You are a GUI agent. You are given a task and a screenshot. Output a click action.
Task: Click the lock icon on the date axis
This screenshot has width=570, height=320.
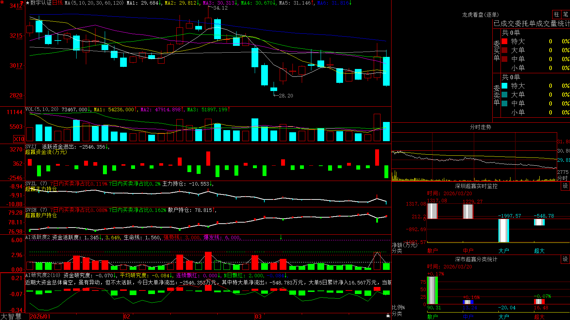pyautogui.click(x=388, y=316)
